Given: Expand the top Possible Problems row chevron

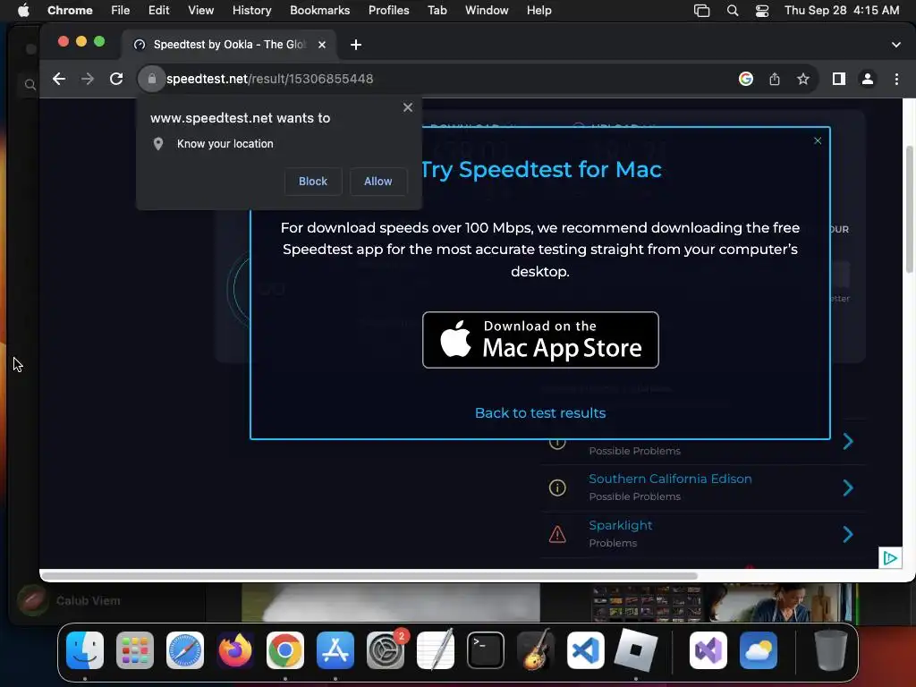Looking at the screenshot, I should click(848, 442).
